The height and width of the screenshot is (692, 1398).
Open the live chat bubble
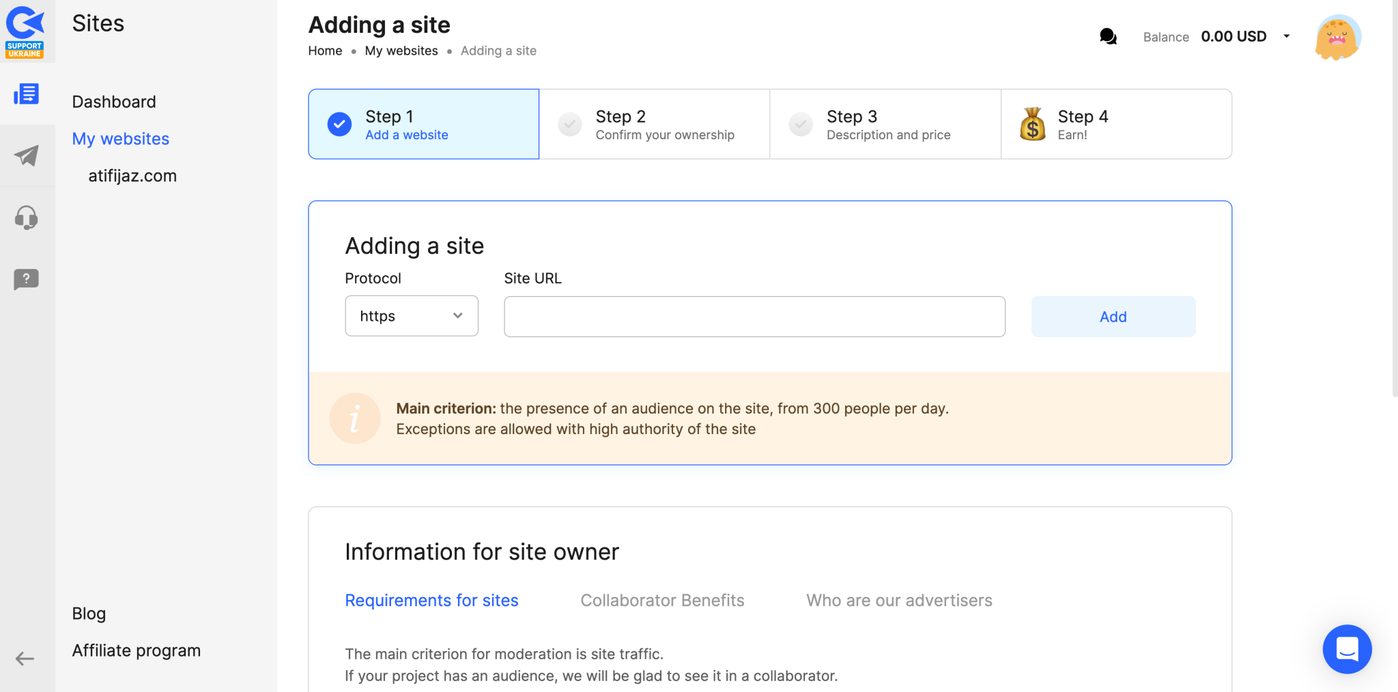pyautogui.click(x=1347, y=649)
